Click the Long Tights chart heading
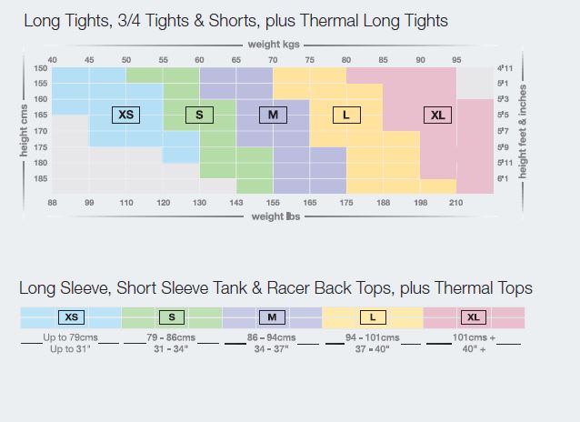The width and height of the screenshot is (580, 422). (x=235, y=20)
